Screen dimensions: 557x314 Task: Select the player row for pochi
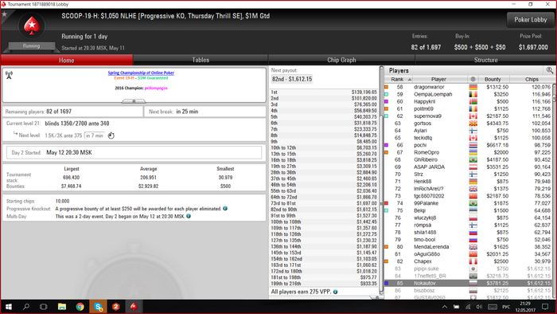tap(468, 145)
